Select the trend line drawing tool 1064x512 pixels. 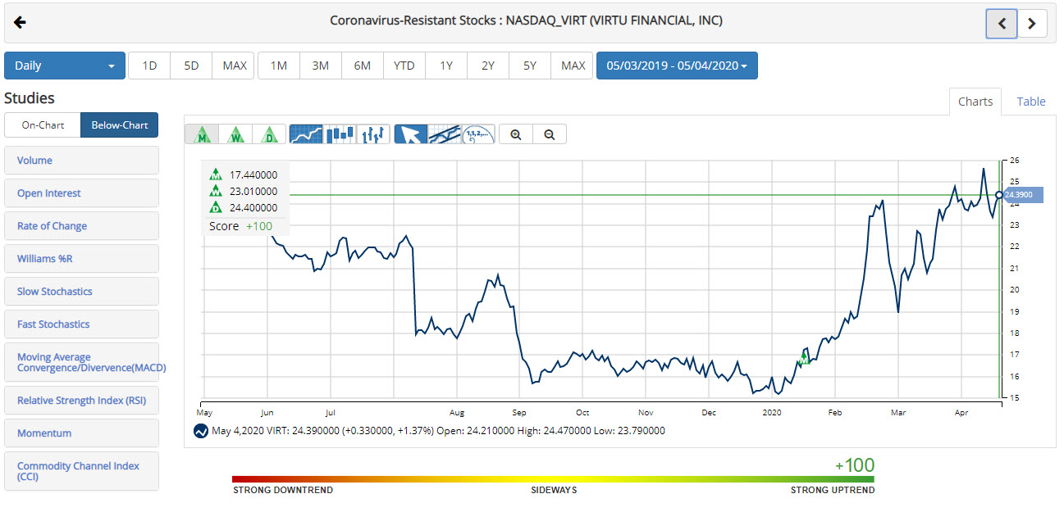click(444, 134)
